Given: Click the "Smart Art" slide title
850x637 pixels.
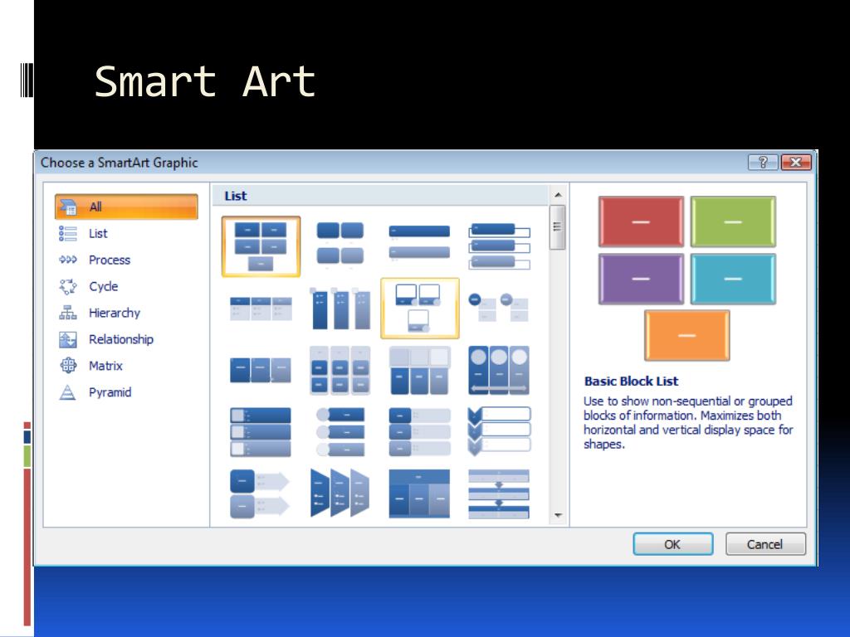Looking at the screenshot, I should (205, 81).
